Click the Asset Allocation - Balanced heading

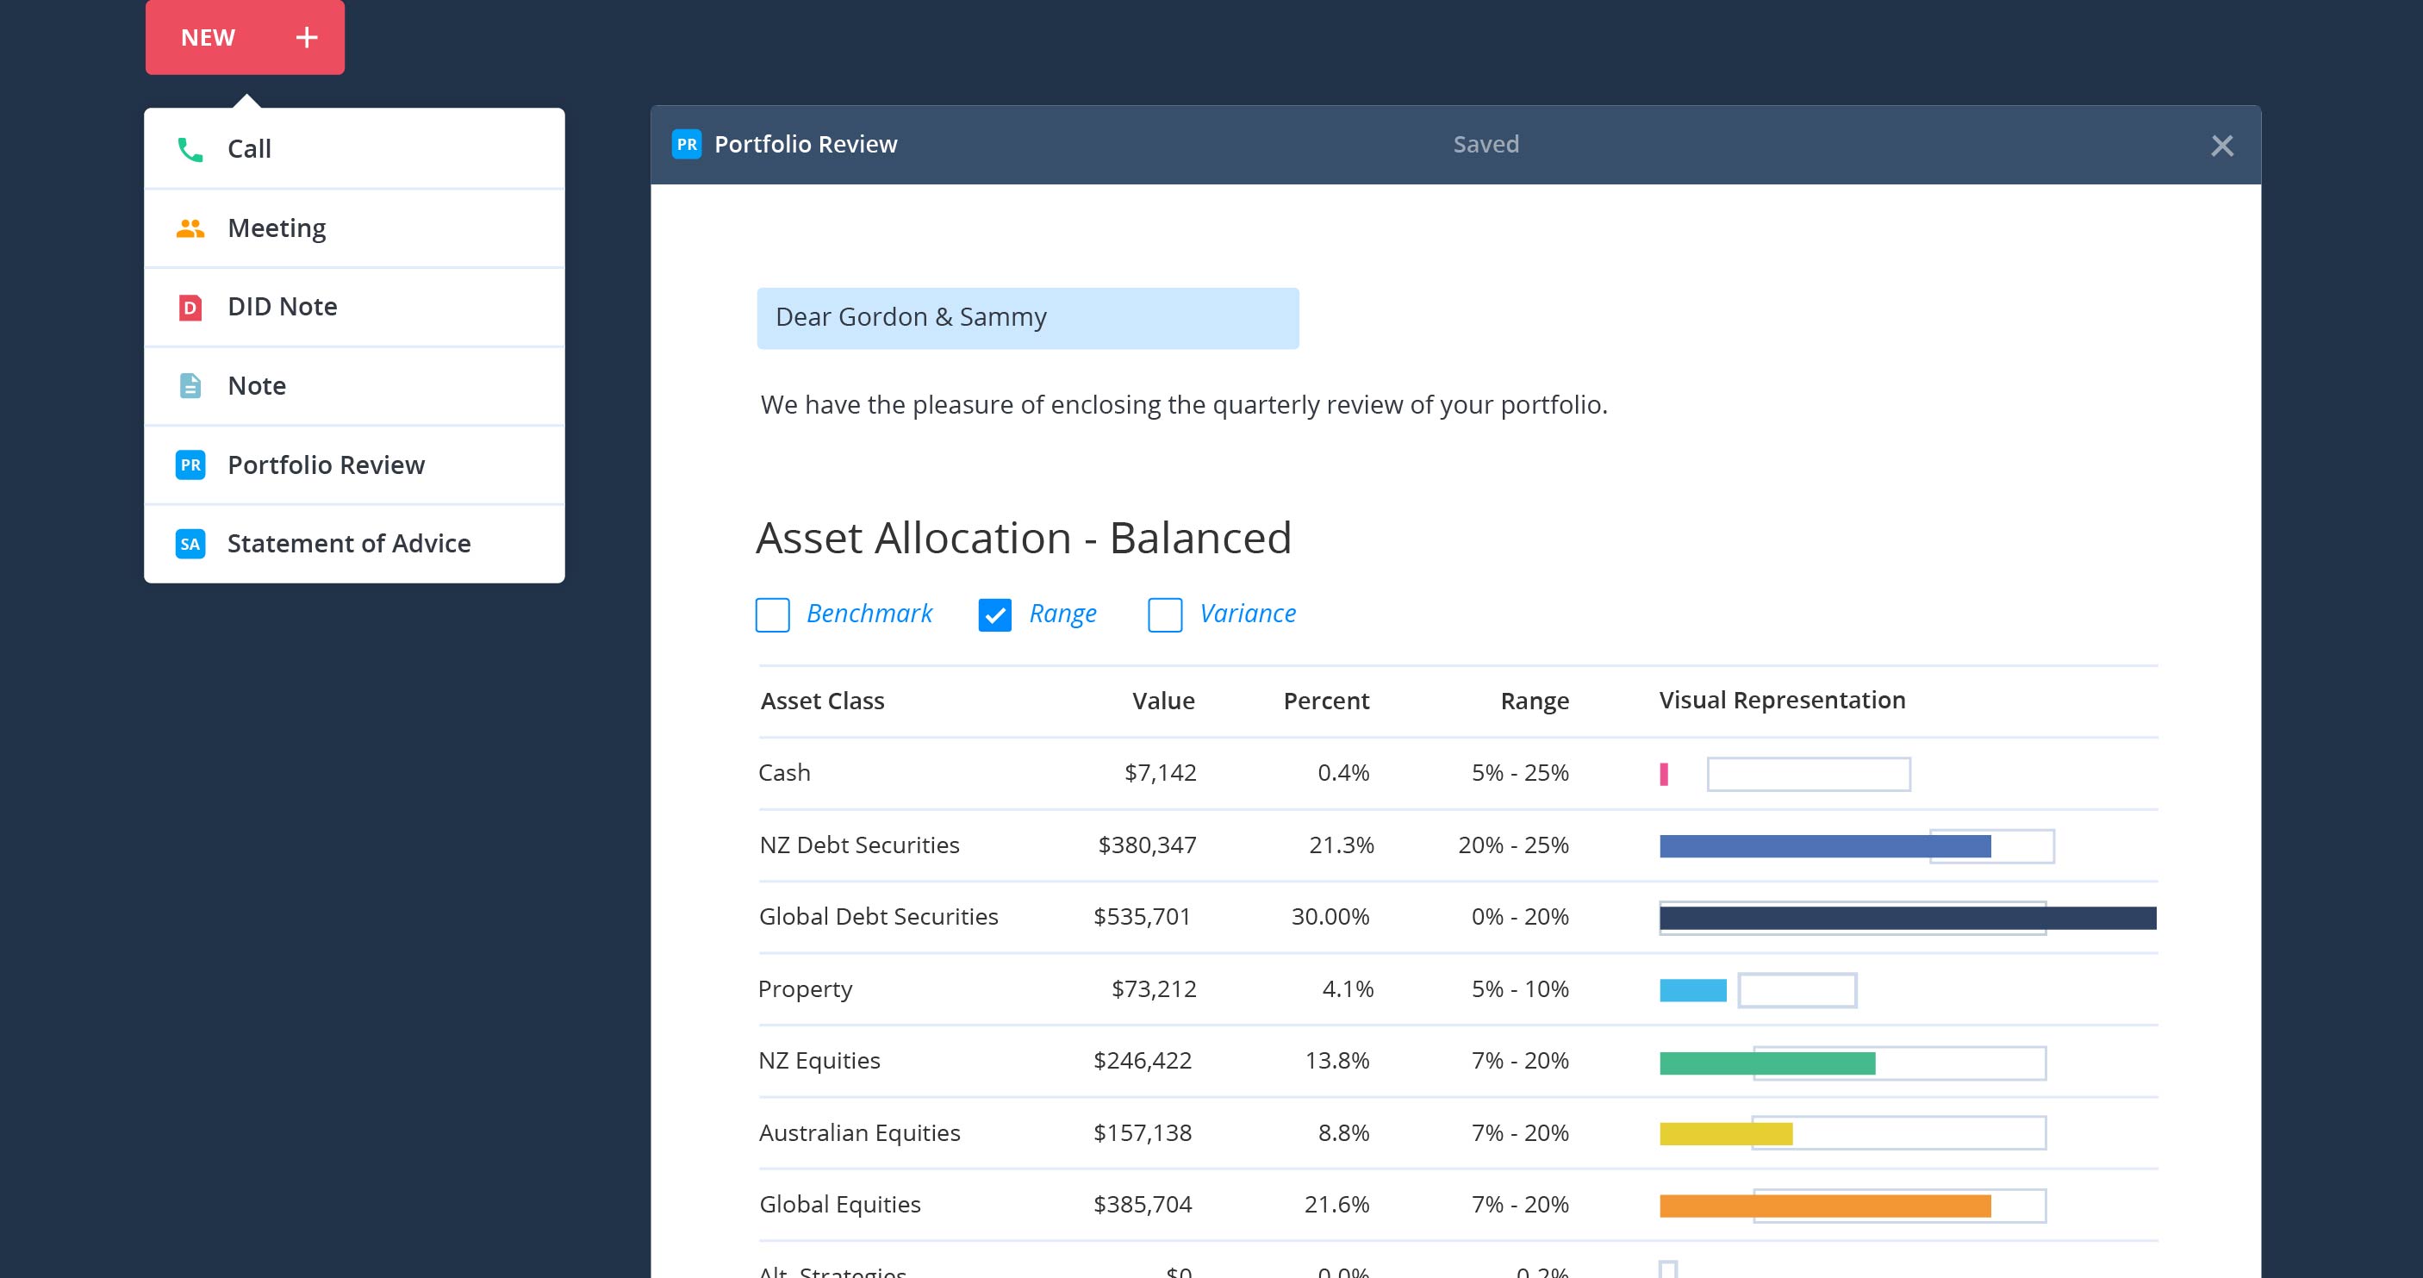coord(1024,538)
